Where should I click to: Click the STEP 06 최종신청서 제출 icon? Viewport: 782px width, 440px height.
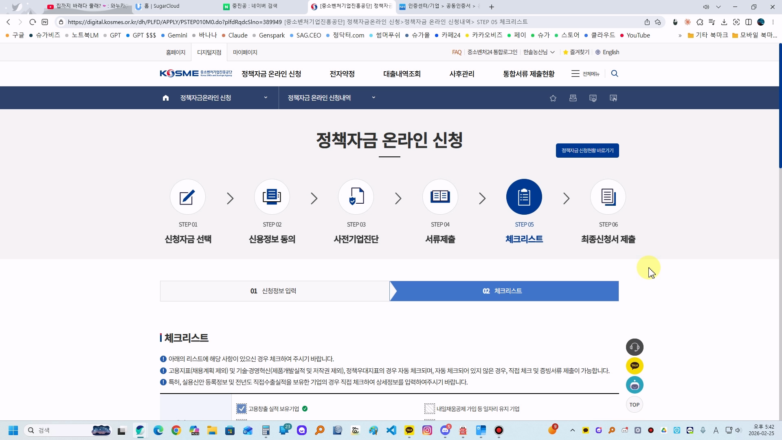click(608, 197)
